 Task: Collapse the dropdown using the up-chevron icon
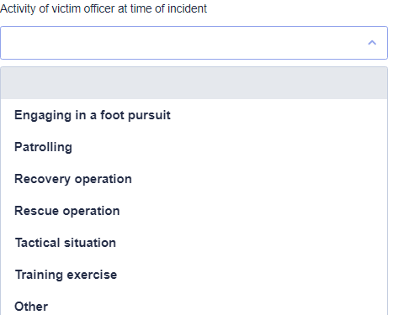pyautogui.click(x=372, y=43)
